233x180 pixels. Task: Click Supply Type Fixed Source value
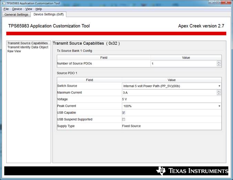click(131, 126)
